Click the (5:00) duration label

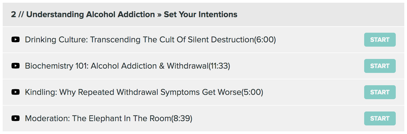(252, 92)
